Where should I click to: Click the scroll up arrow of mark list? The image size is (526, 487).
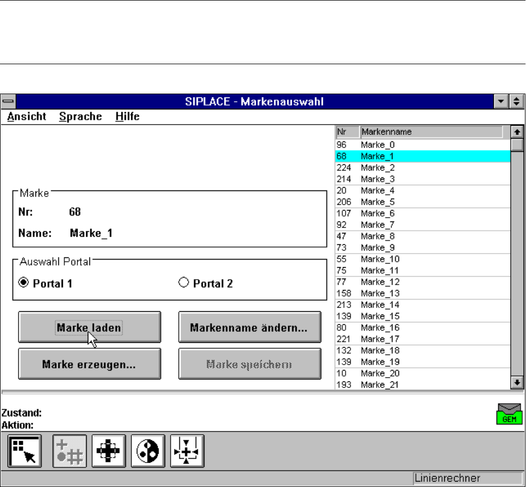coord(516,132)
